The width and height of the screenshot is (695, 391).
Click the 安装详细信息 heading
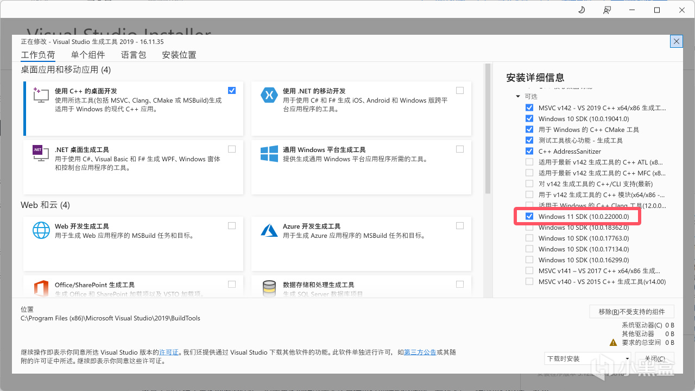(x=535, y=78)
